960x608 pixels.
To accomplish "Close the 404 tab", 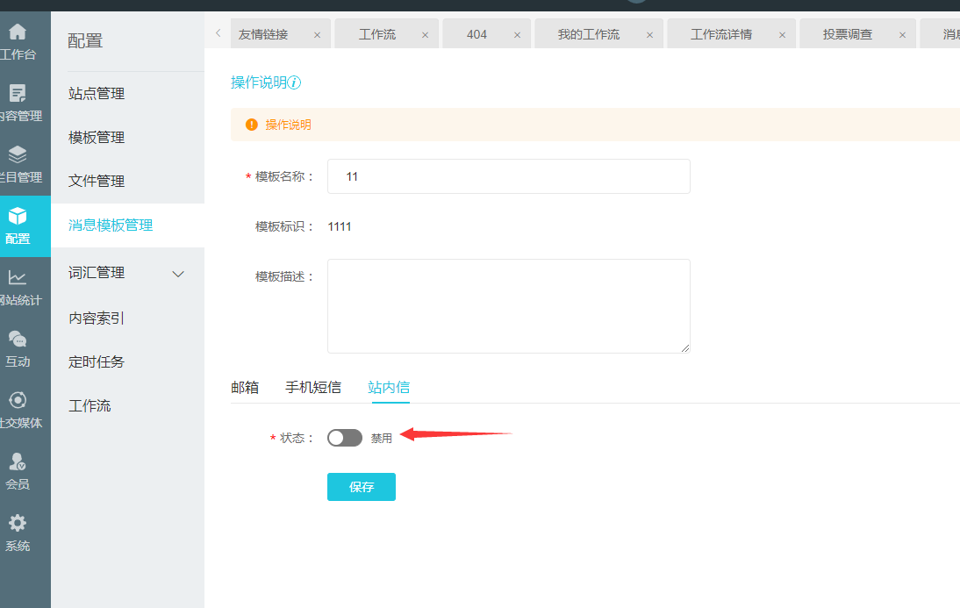I will pos(518,35).
